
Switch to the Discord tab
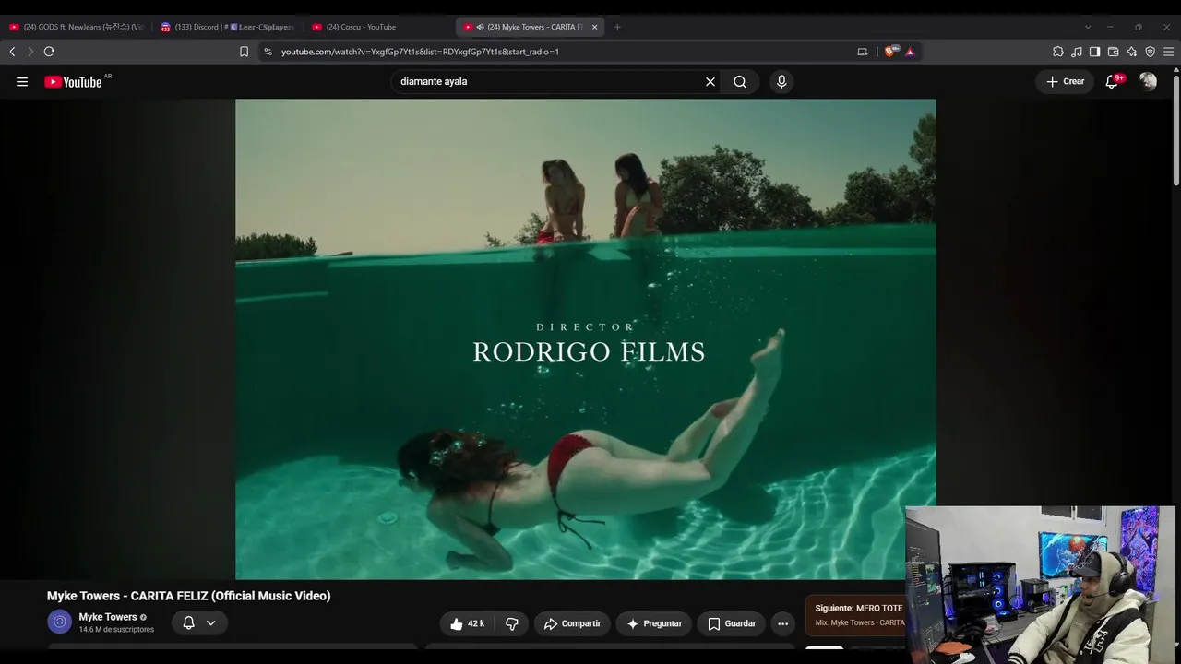point(226,27)
